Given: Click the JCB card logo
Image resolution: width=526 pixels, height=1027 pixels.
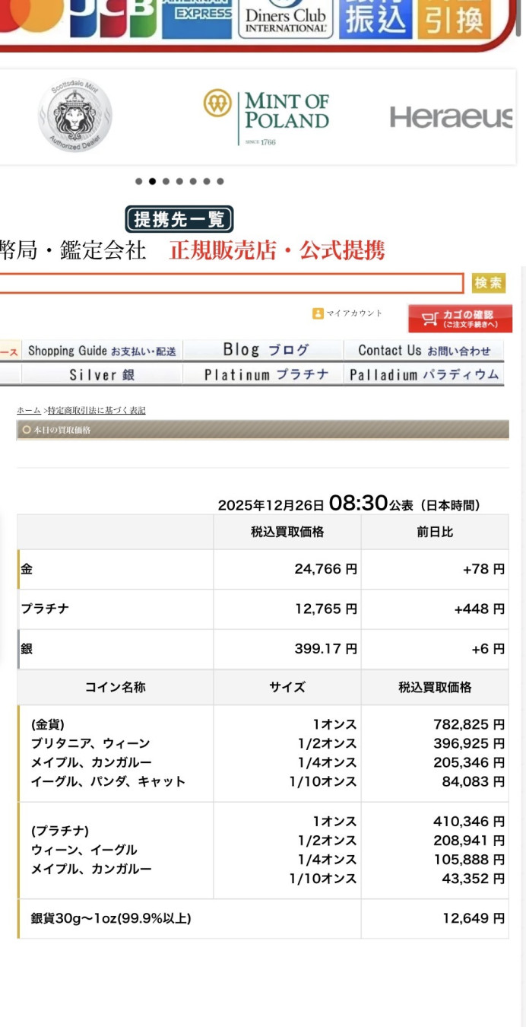Looking at the screenshot, I should pyautogui.click(x=112, y=18).
